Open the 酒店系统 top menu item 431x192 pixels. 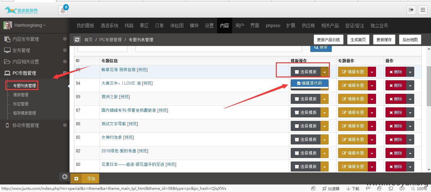109,25
